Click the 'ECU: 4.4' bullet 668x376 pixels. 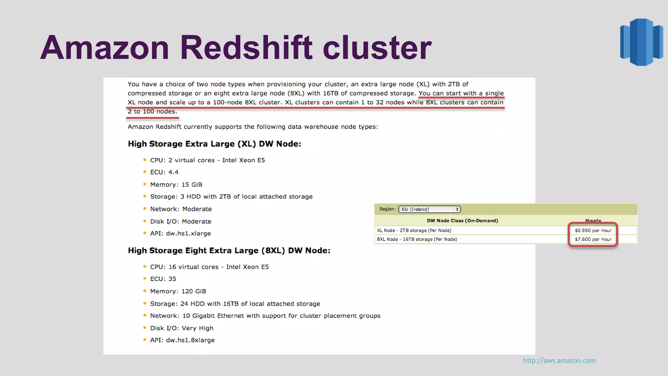click(x=164, y=172)
